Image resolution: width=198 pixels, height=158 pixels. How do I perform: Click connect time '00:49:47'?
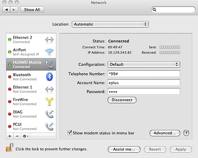point(115,47)
